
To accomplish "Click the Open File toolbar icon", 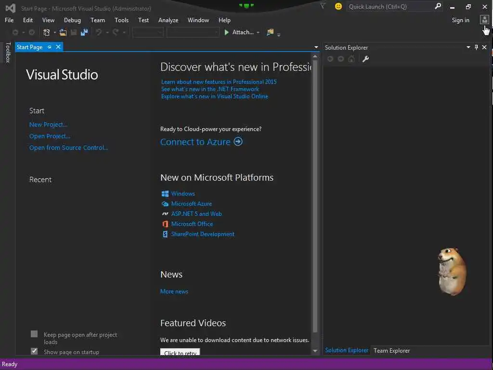I will 63,32.
